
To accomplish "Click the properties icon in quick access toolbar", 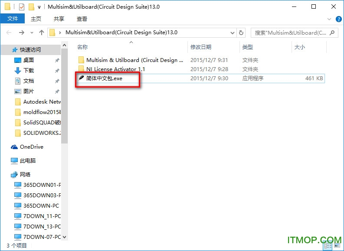I will (x=22, y=7).
